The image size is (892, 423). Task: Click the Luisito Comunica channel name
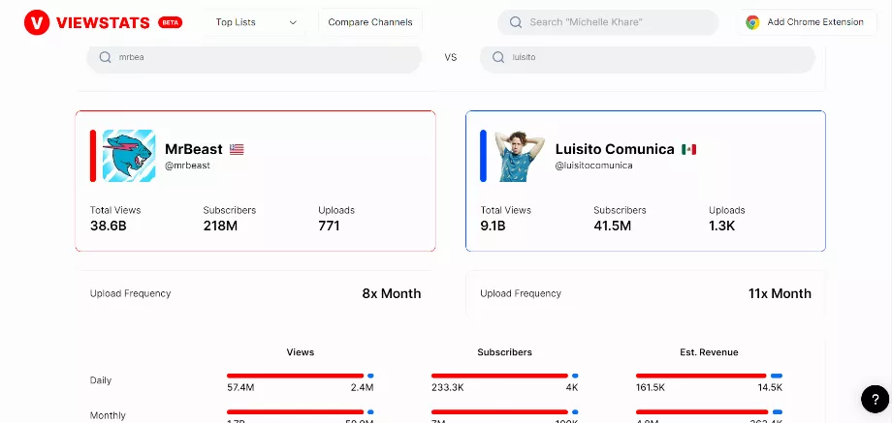(x=615, y=149)
